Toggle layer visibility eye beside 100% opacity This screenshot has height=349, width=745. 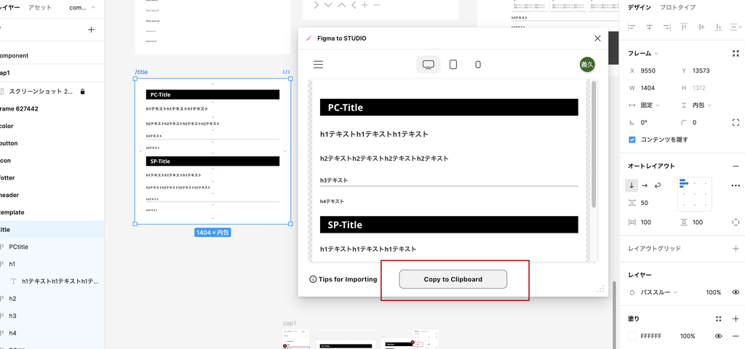click(x=736, y=292)
